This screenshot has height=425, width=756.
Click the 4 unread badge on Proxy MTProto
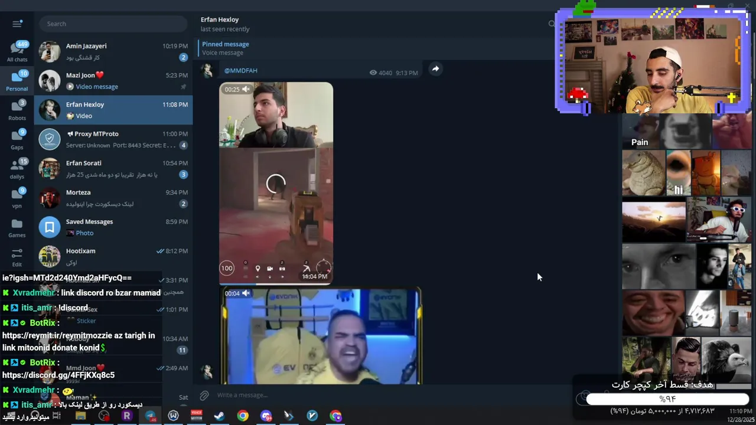(183, 145)
